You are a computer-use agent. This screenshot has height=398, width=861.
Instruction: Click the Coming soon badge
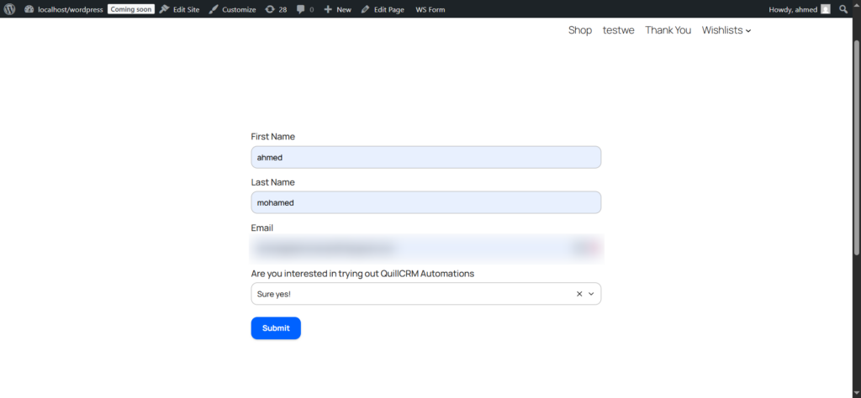click(x=131, y=9)
